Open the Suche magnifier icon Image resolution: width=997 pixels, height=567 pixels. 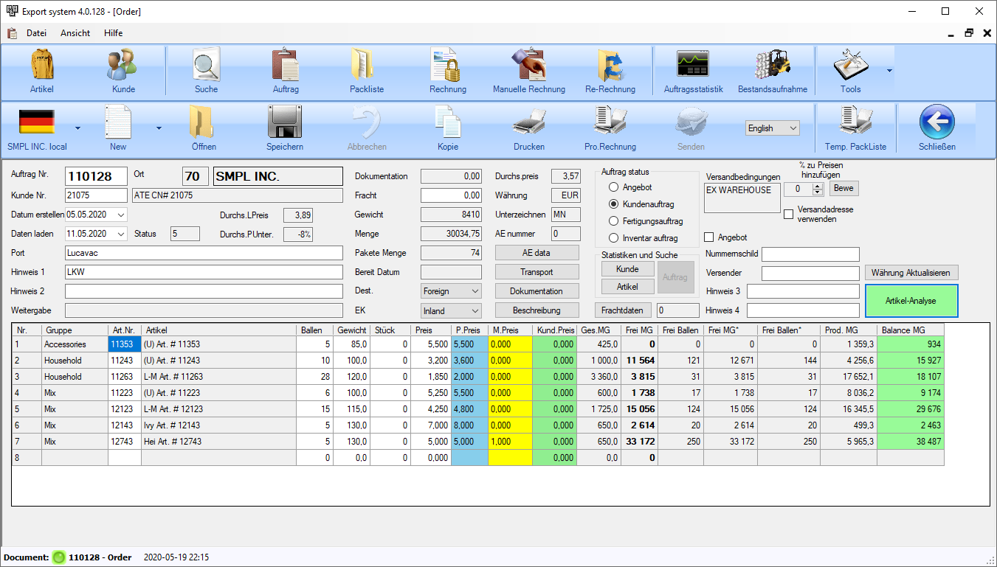pos(207,65)
